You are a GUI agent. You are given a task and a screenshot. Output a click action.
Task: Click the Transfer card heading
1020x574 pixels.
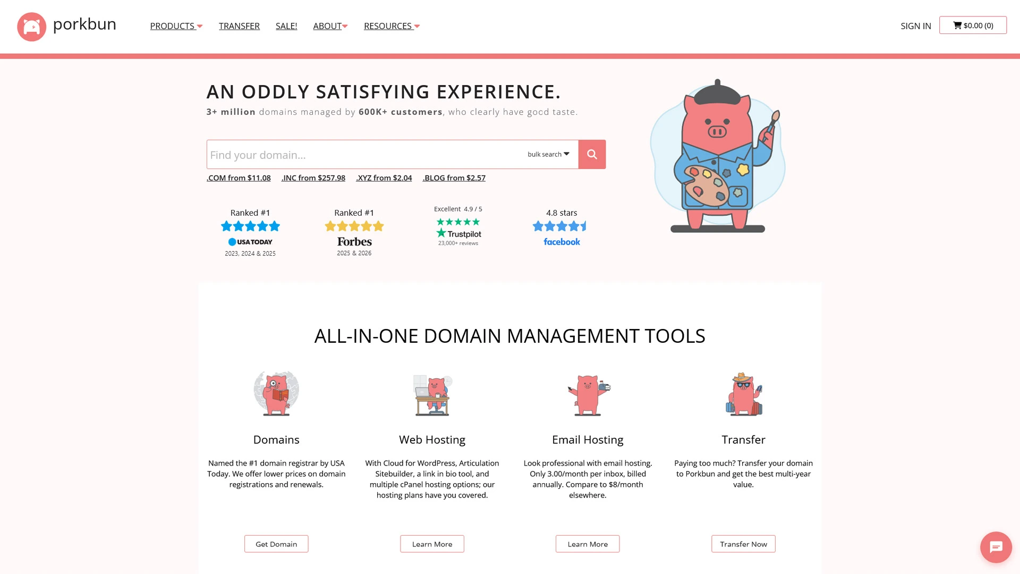pyautogui.click(x=744, y=440)
